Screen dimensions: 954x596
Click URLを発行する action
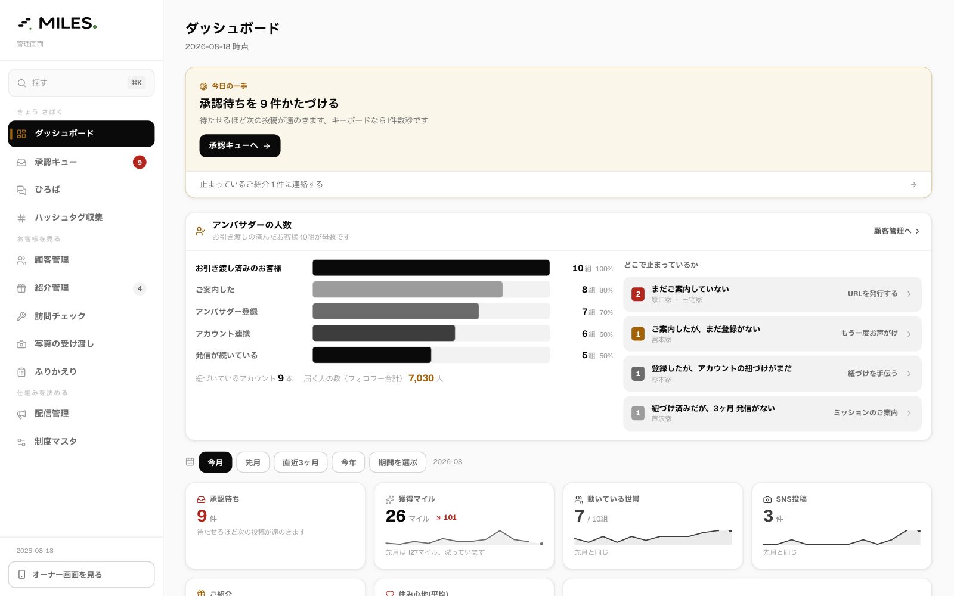pyautogui.click(x=872, y=294)
